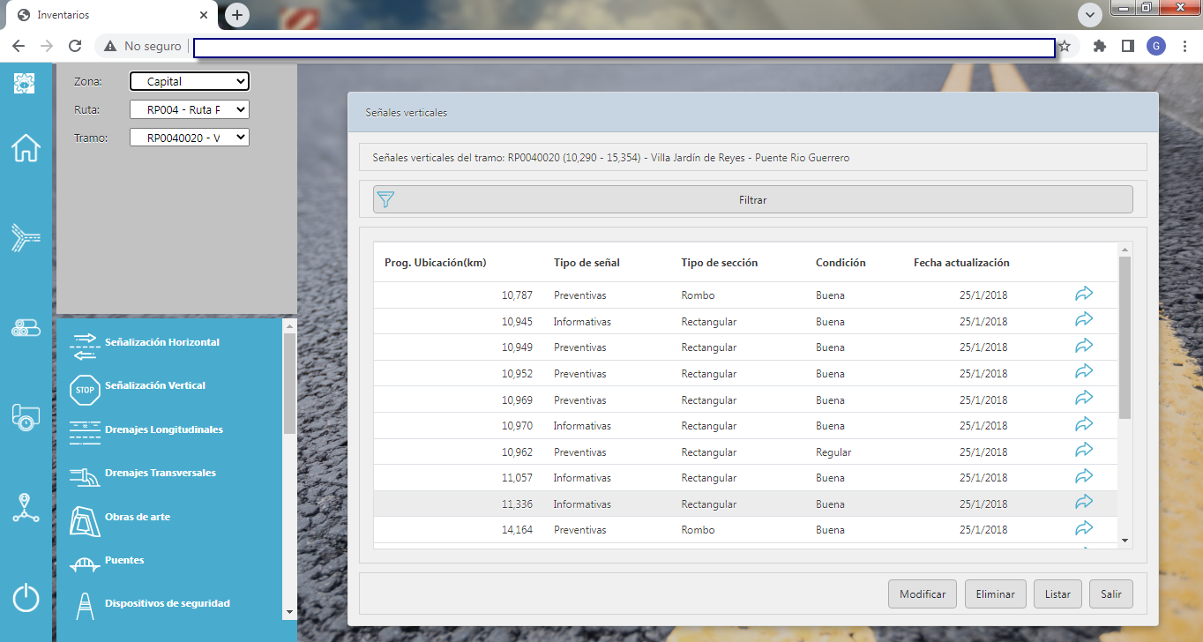Open Puentes inventory menu item
This screenshot has height=642, width=1203.
point(123,561)
